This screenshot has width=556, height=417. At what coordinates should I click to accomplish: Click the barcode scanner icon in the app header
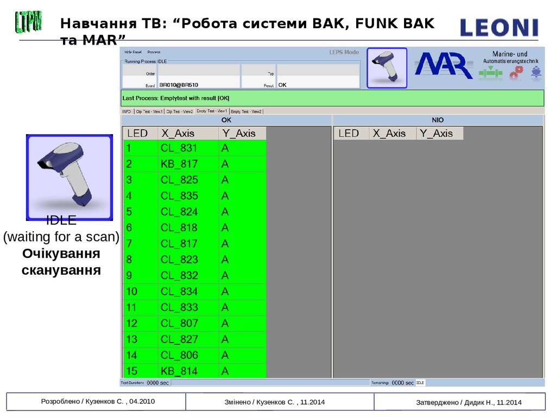click(387, 68)
